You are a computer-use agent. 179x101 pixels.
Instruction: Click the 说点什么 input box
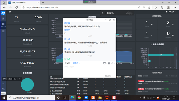pos(12,79)
